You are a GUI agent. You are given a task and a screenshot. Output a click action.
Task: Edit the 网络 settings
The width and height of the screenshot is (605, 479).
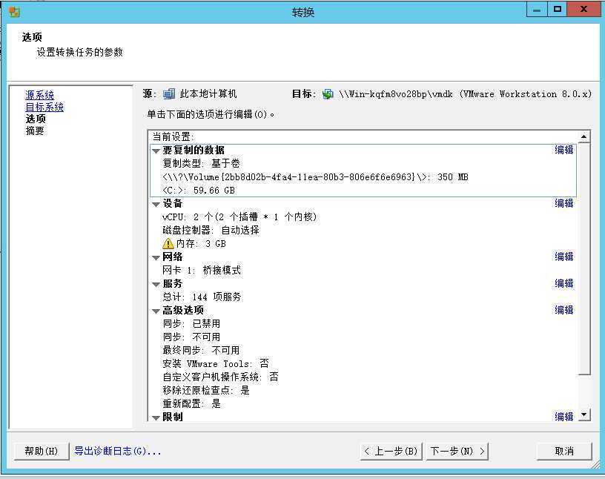click(x=563, y=257)
